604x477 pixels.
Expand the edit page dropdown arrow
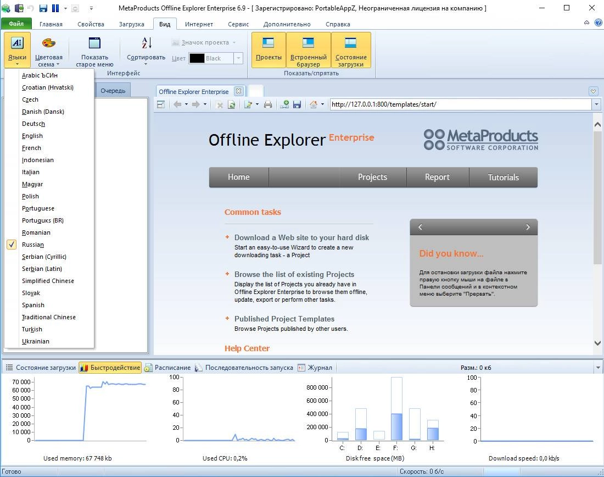[257, 104]
